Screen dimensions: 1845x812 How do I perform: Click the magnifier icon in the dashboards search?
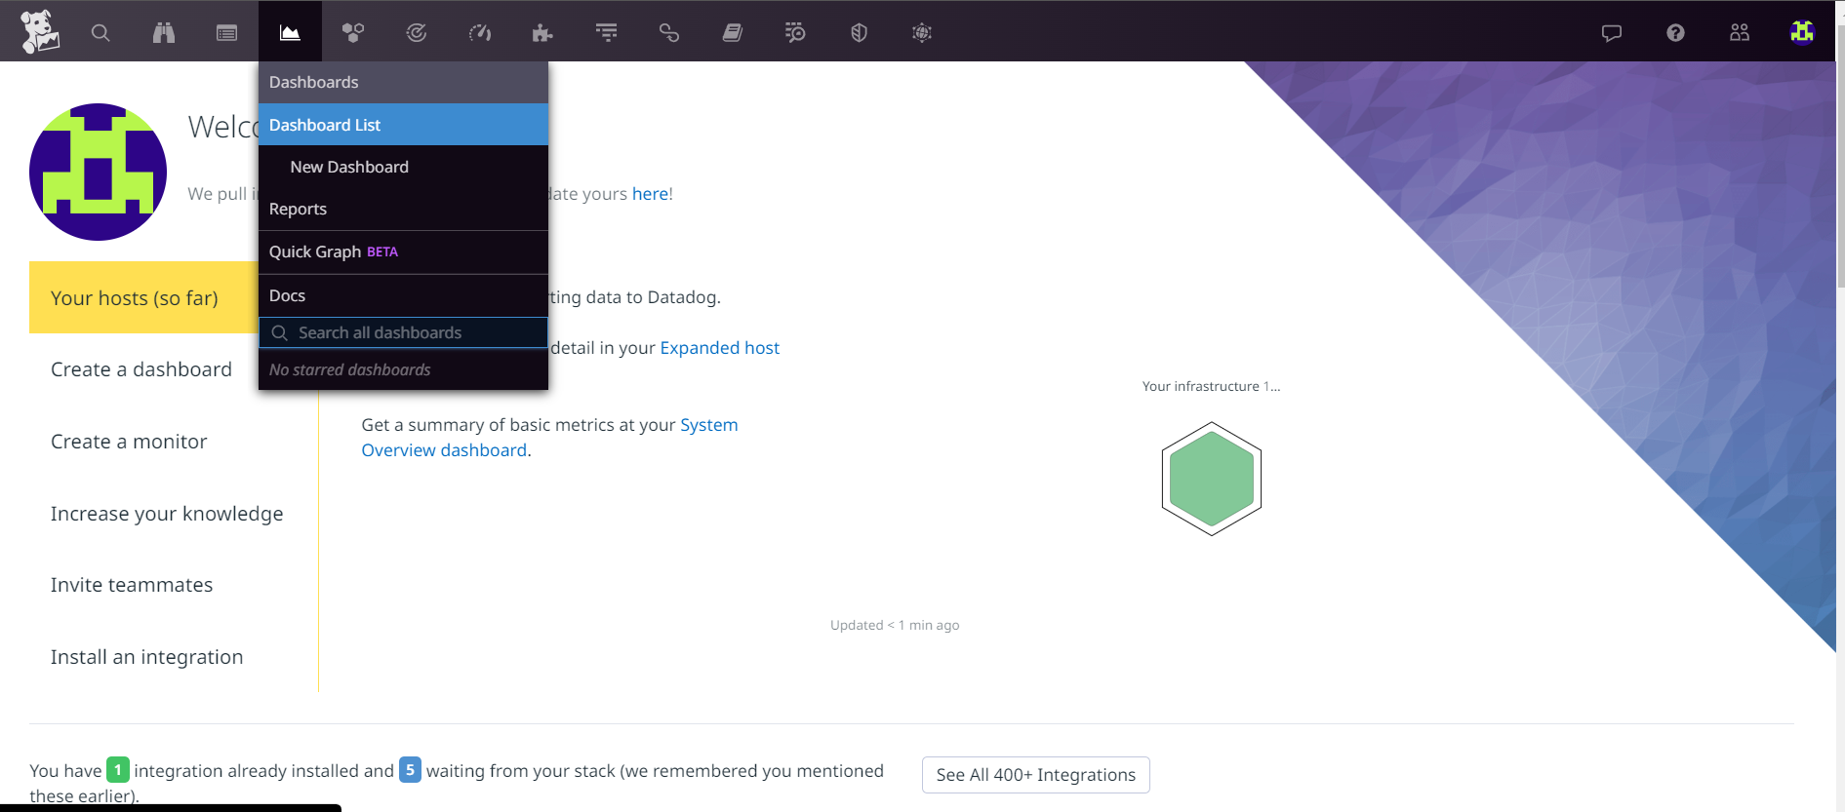pyautogui.click(x=279, y=333)
